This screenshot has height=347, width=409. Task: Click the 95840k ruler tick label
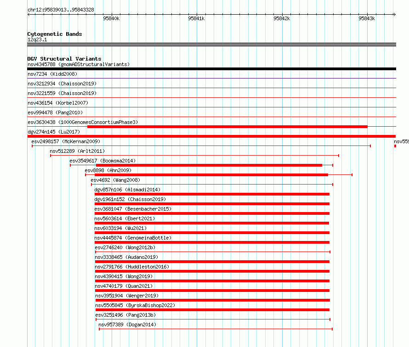(x=111, y=18)
